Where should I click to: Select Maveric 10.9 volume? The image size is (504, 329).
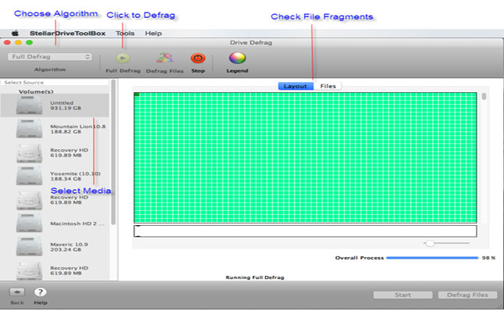55,247
